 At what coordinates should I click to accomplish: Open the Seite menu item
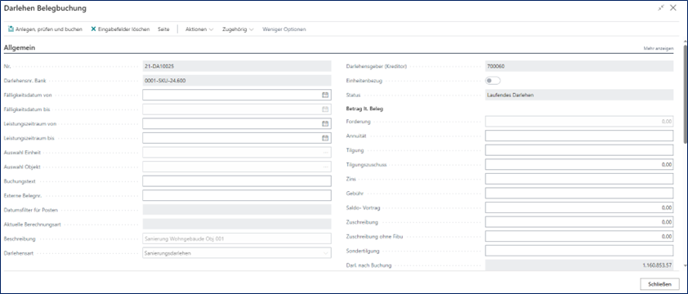pos(163,29)
